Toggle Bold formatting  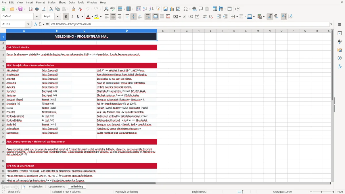click(66, 17)
